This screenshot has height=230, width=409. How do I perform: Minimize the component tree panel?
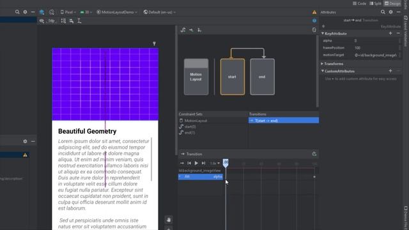tap(33, 141)
